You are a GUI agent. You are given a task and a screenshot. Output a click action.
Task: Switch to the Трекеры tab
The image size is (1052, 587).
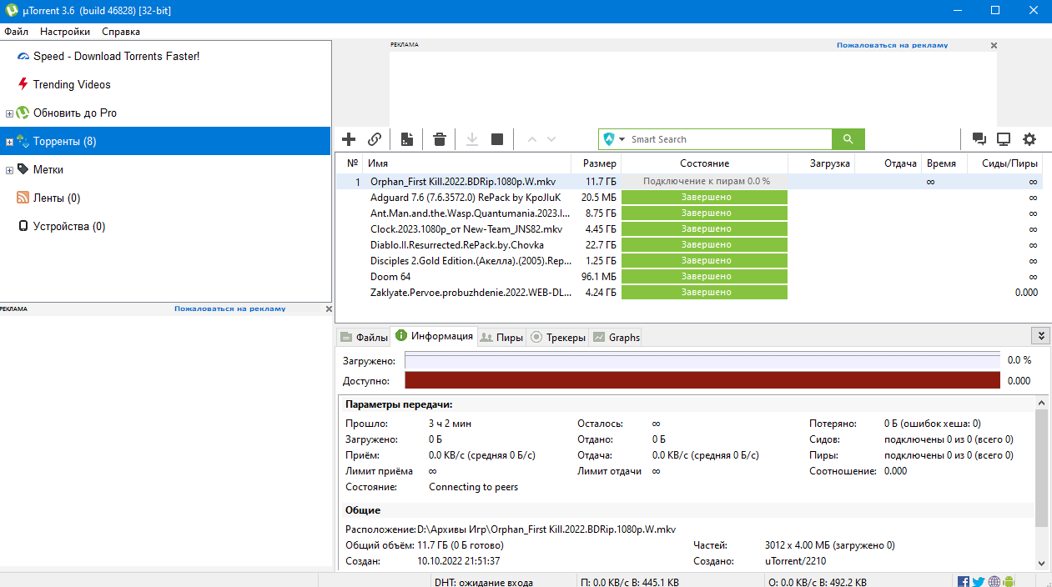[x=558, y=338]
